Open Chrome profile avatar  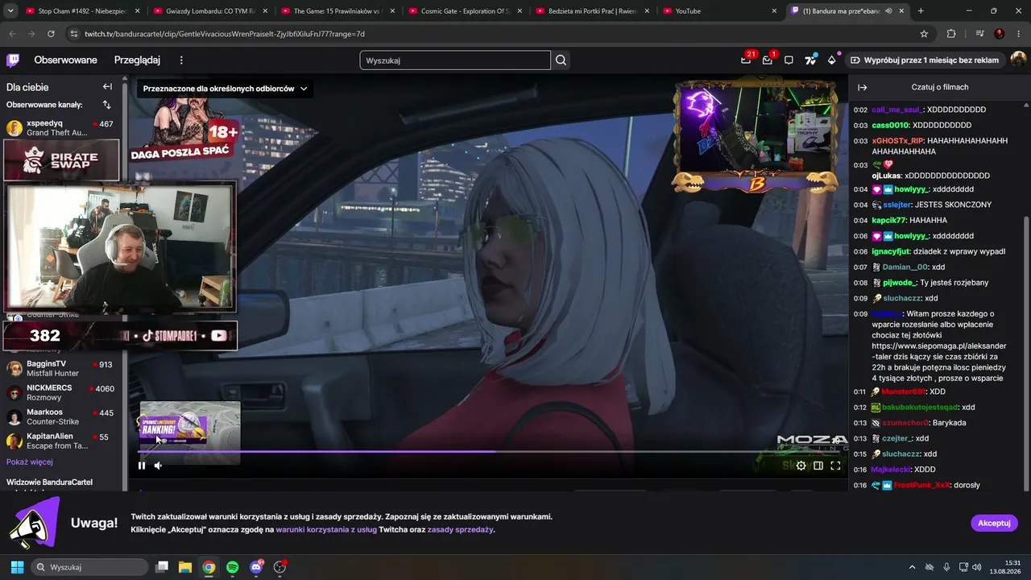[x=1000, y=34]
